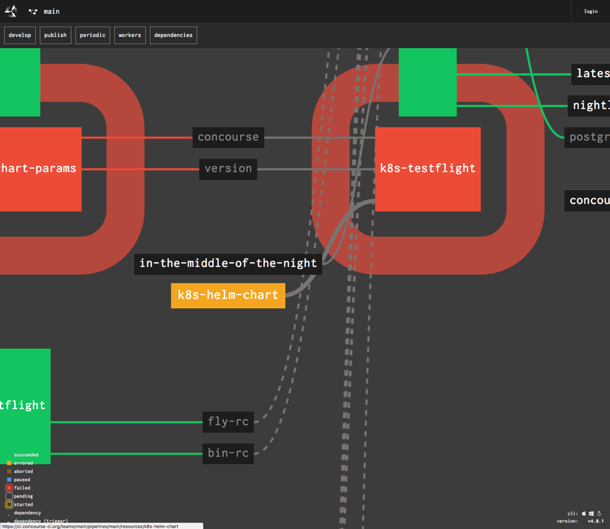Download the Linux CLI via penguin icon
The width and height of the screenshot is (610, 529).
click(x=599, y=513)
